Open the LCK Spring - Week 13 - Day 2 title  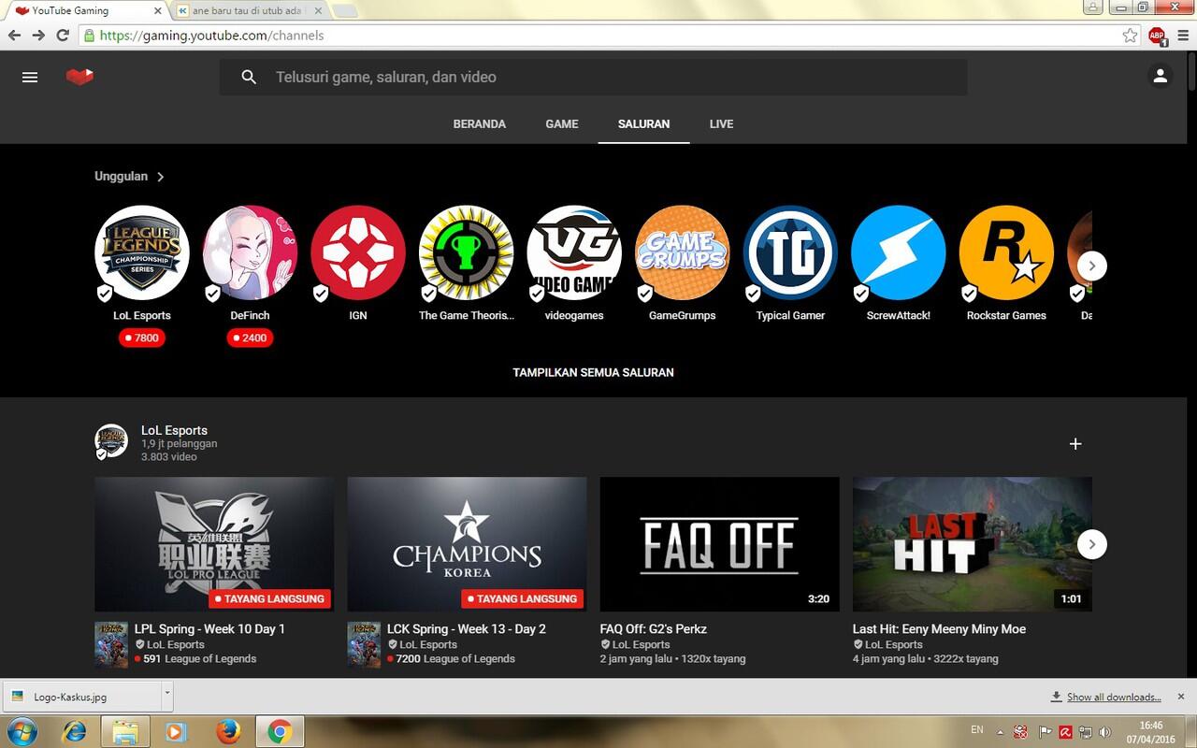[467, 629]
